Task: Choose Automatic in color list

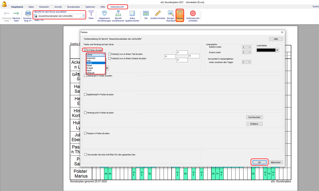Action: coord(95,58)
